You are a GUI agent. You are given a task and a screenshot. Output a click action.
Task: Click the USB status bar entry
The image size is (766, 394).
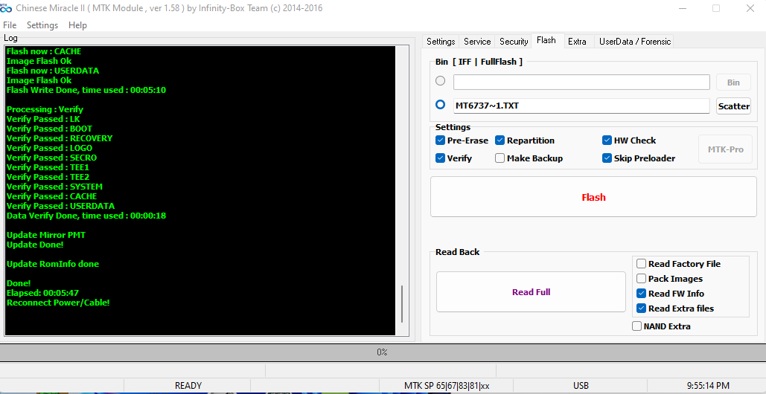coord(581,386)
